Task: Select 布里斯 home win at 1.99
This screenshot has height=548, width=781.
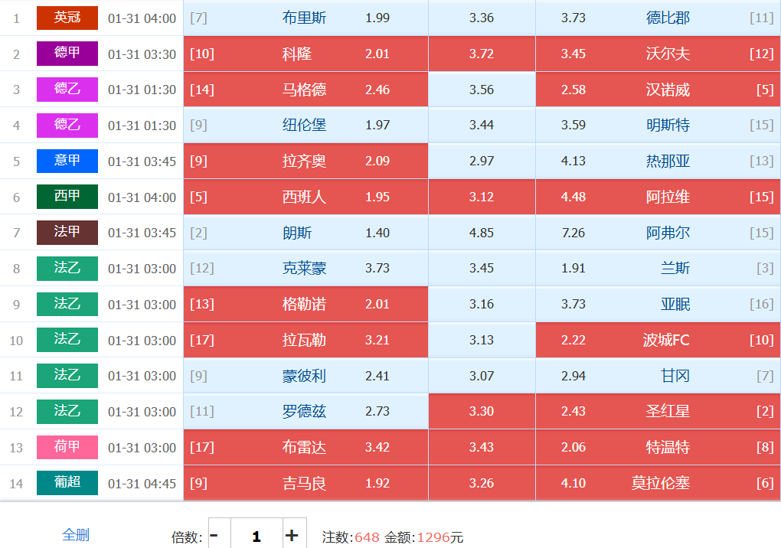Action: pos(306,18)
